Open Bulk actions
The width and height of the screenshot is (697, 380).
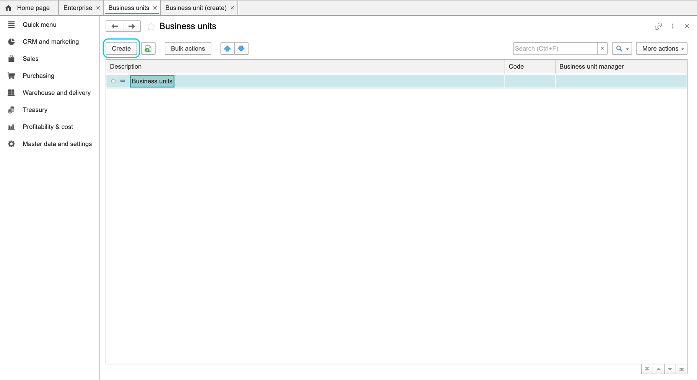(188, 48)
